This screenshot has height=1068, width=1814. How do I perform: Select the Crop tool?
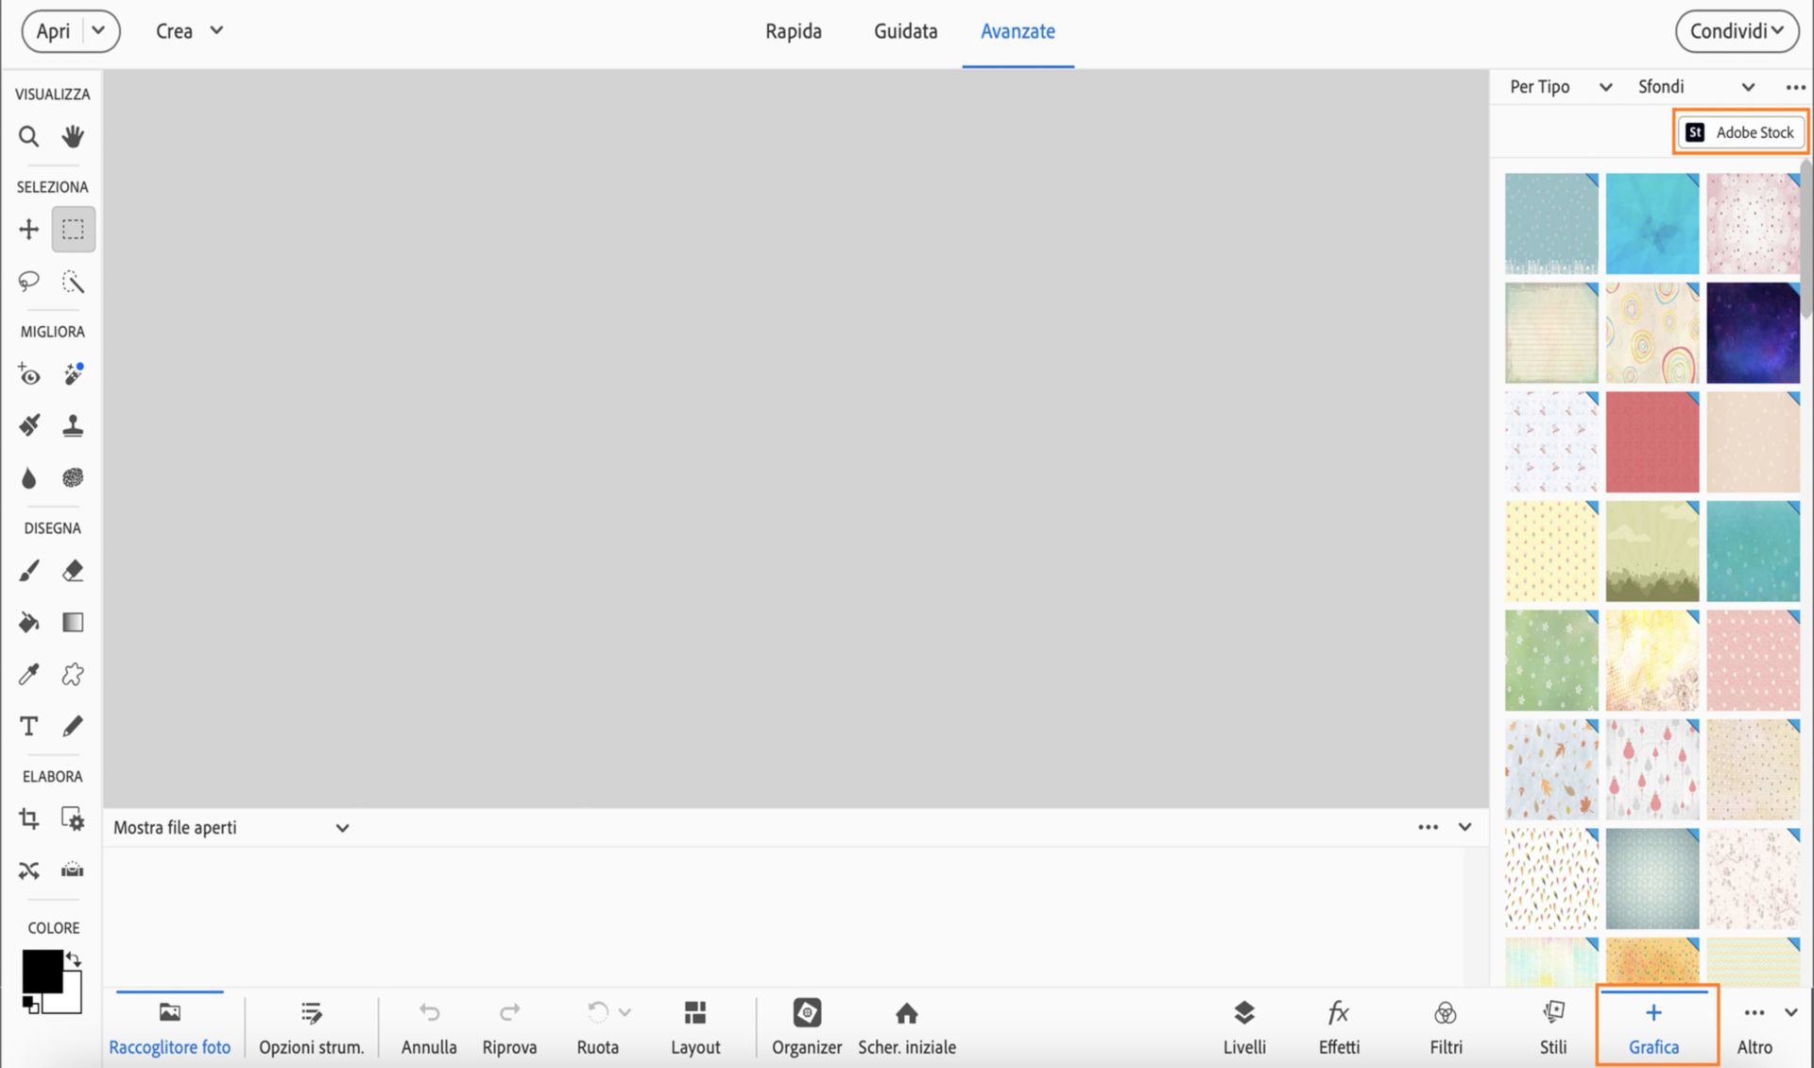(28, 818)
